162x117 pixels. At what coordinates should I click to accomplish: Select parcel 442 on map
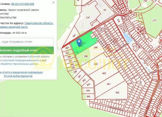click(x=96, y=64)
